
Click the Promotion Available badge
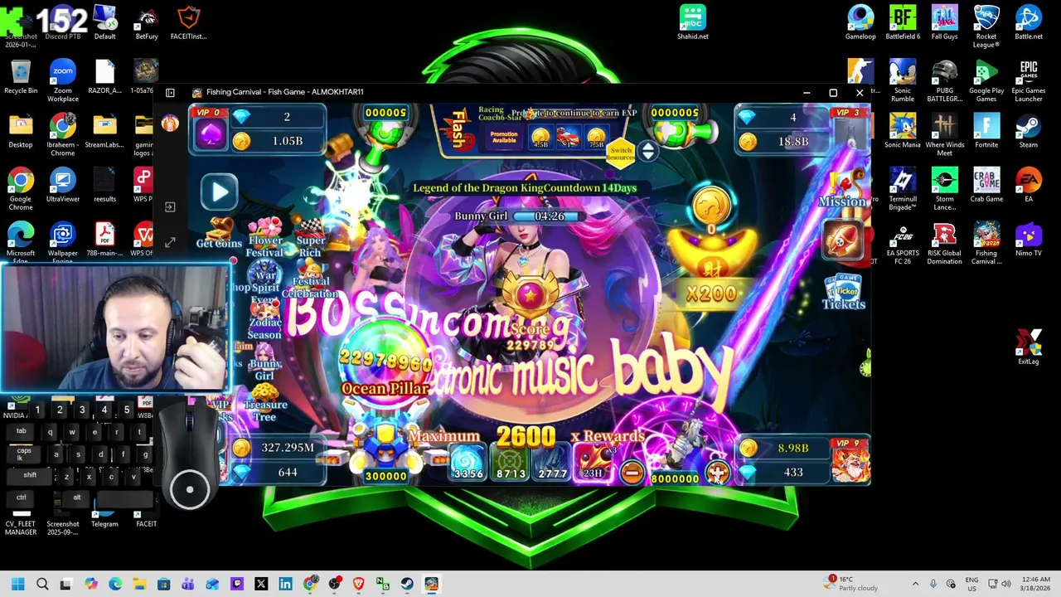pyautogui.click(x=504, y=138)
